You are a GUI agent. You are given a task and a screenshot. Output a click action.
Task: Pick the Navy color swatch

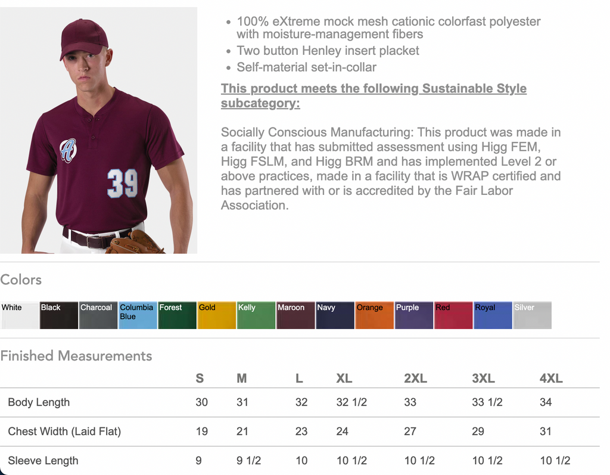coord(335,315)
